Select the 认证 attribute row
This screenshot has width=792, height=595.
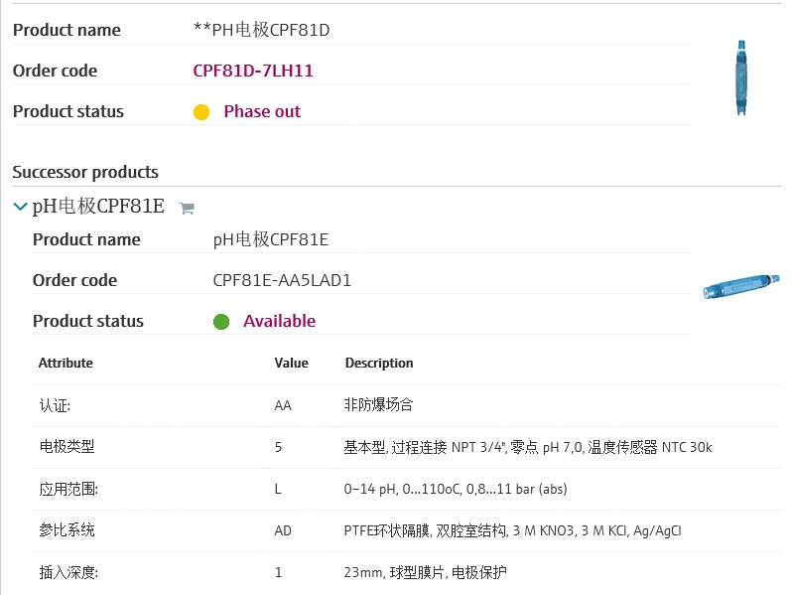click(x=55, y=405)
